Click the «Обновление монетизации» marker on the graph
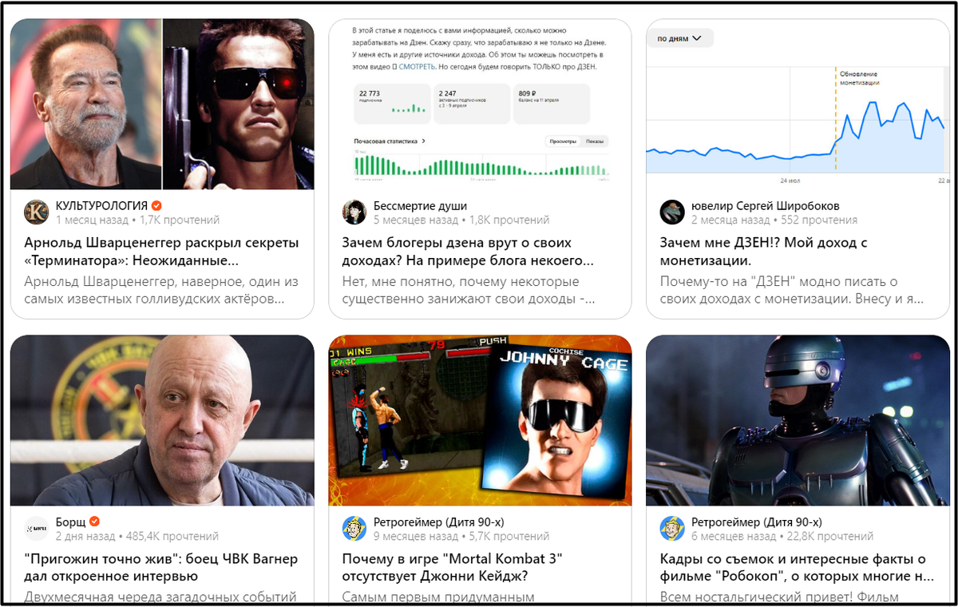The width and height of the screenshot is (958, 607). click(x=859, y=78)
